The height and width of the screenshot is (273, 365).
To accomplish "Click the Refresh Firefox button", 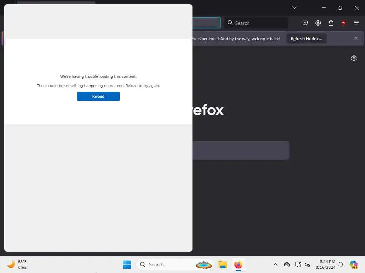I will (x=306, y=39).
